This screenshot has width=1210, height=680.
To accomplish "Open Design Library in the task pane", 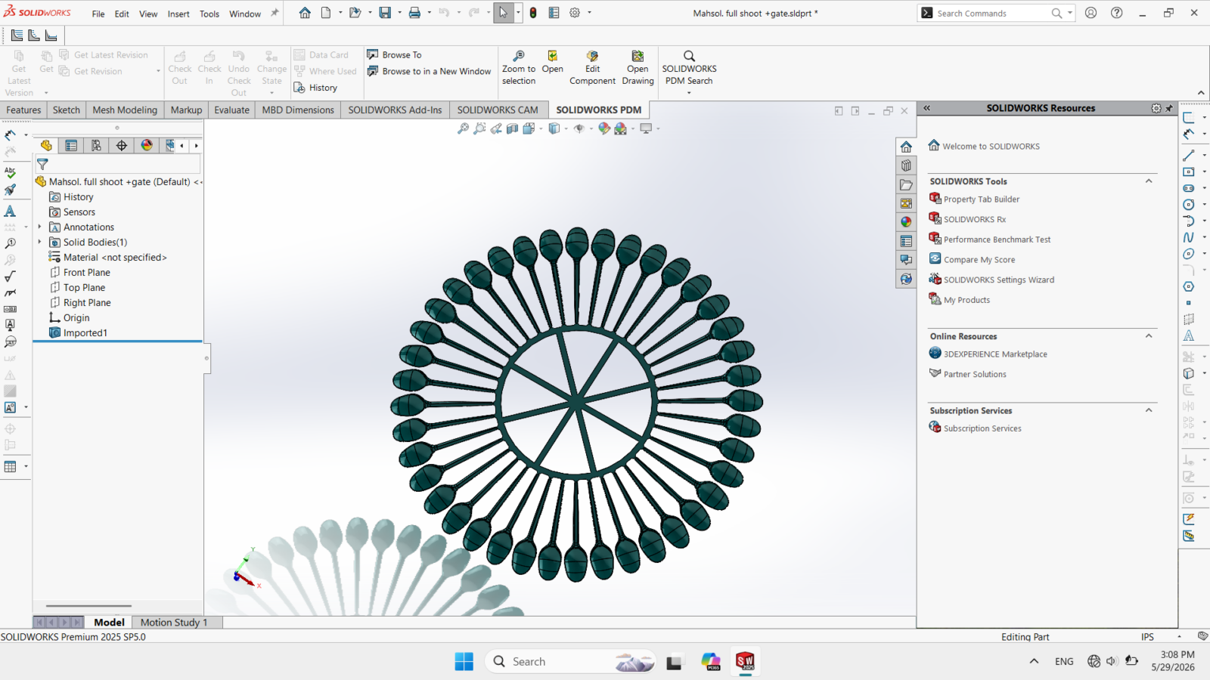I will click(x=906, y=165).
